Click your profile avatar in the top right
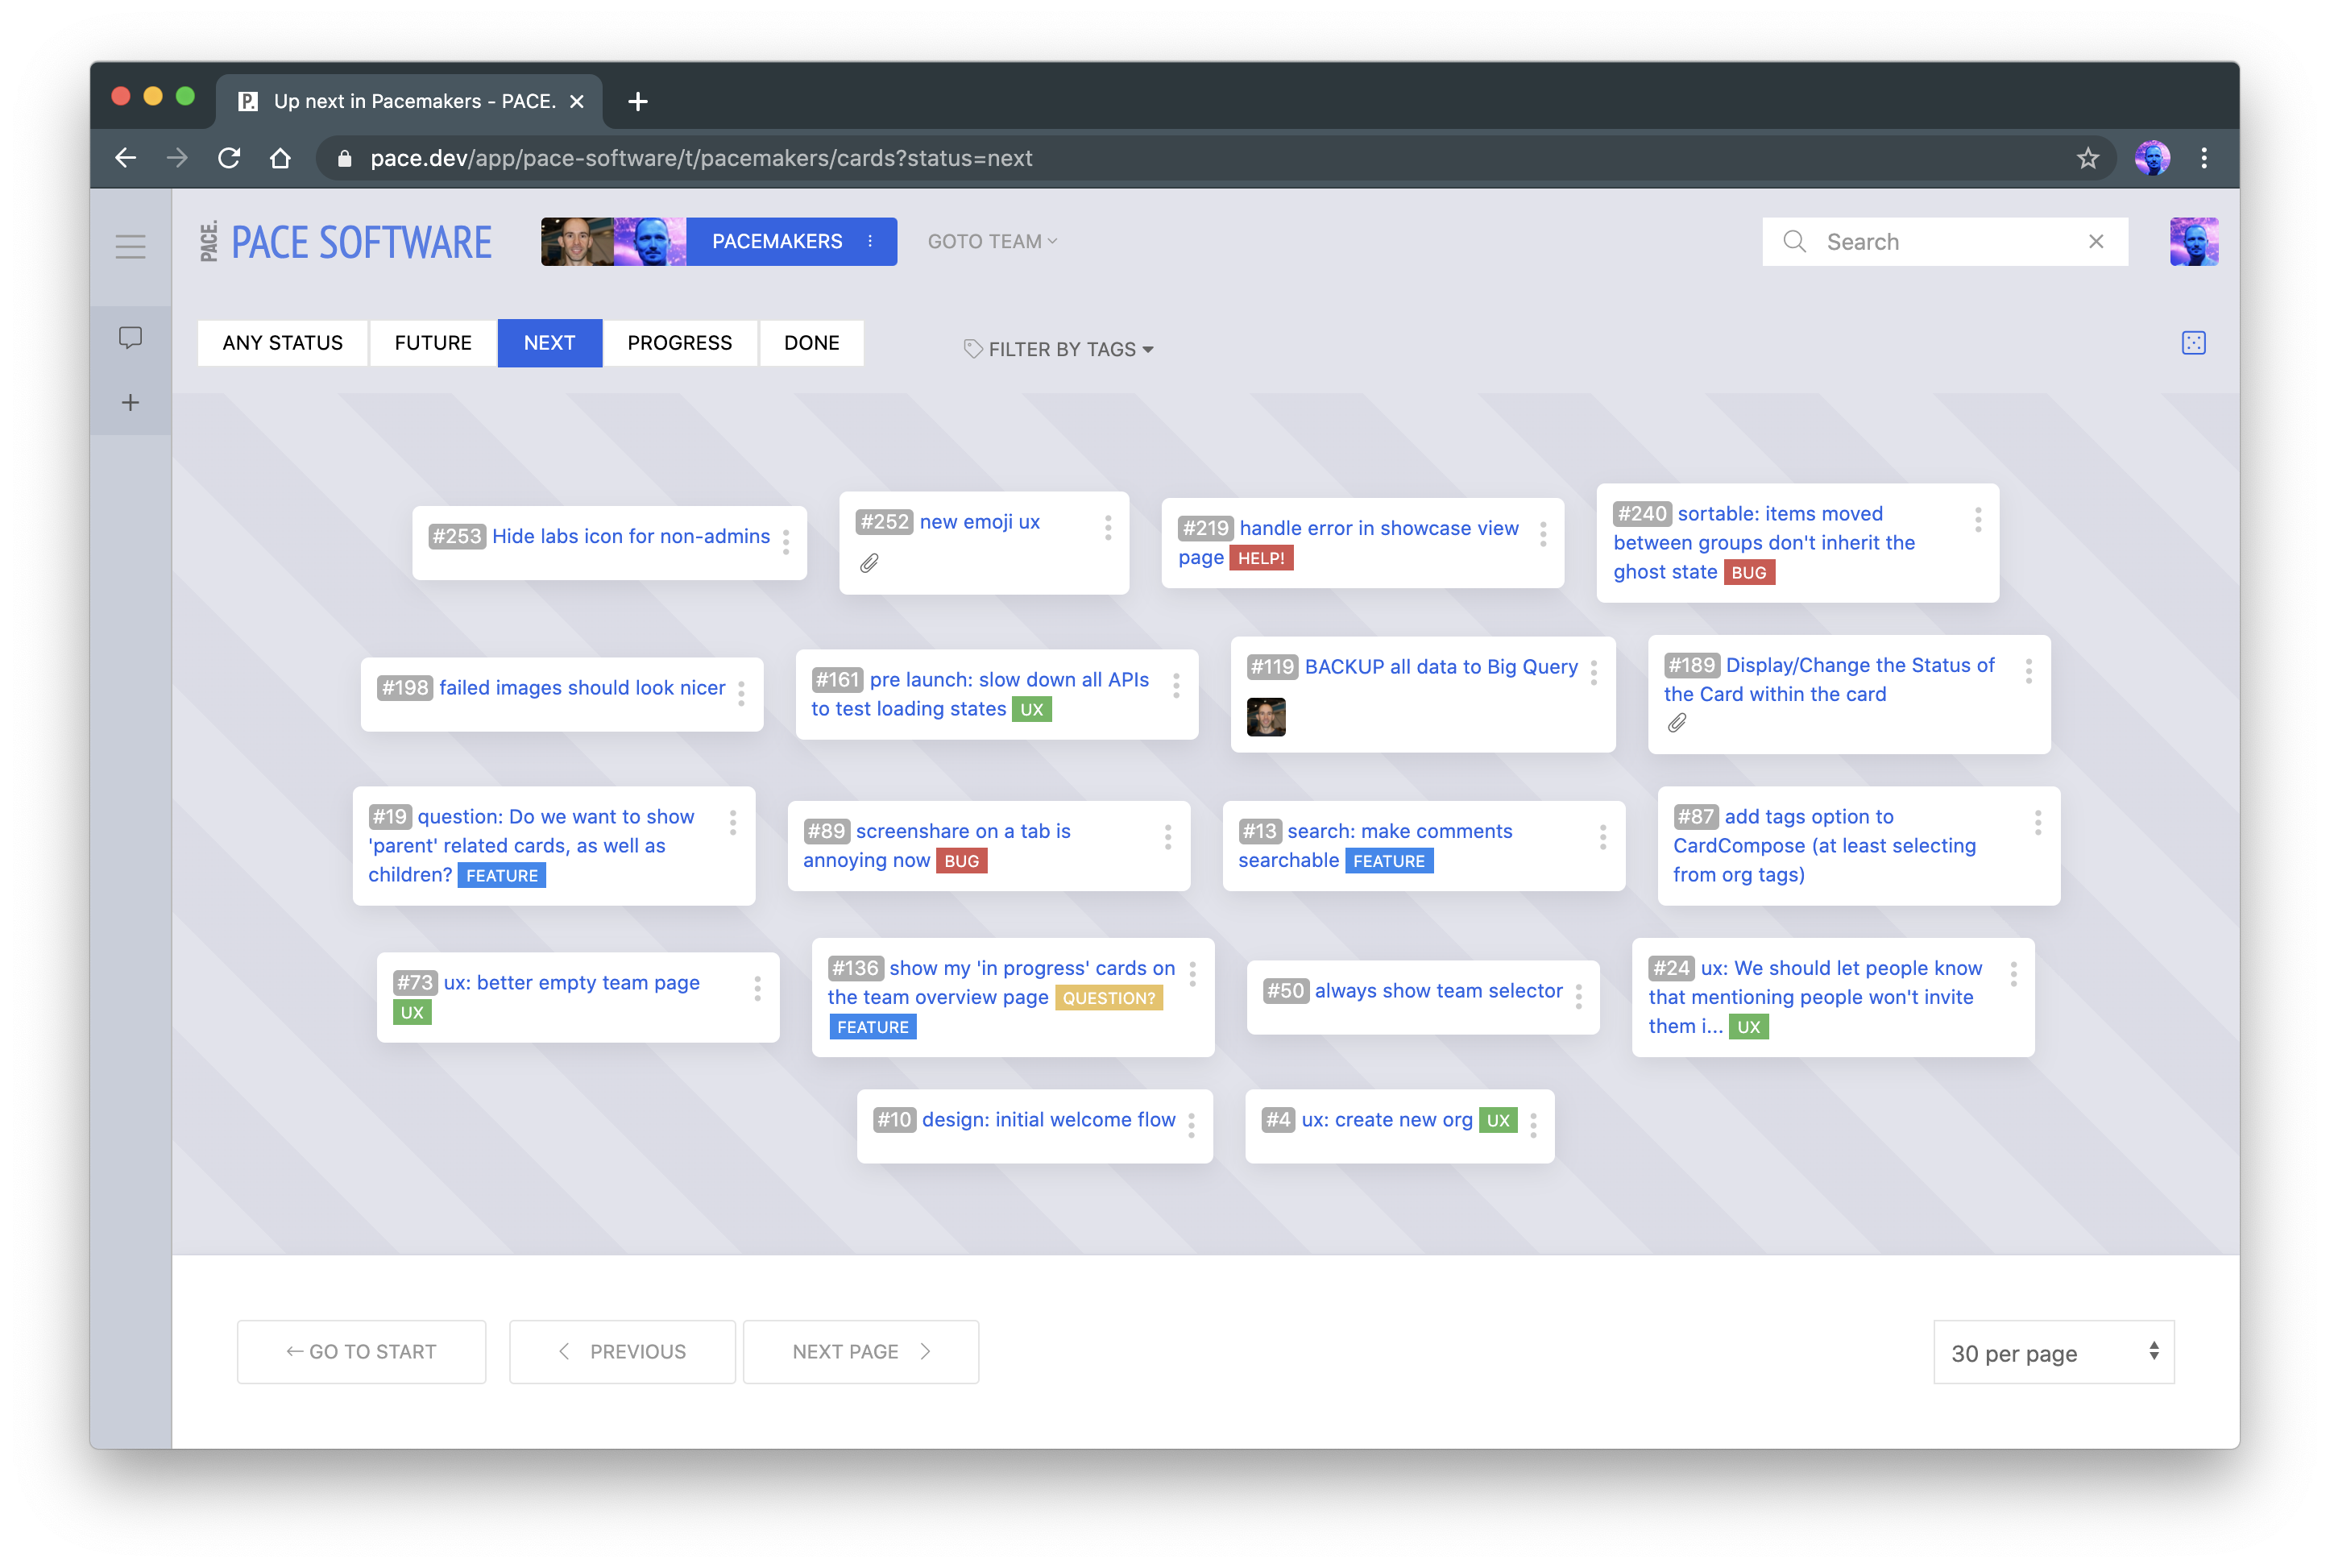Screen dimensions: 2330x1568 [2194, 241]
